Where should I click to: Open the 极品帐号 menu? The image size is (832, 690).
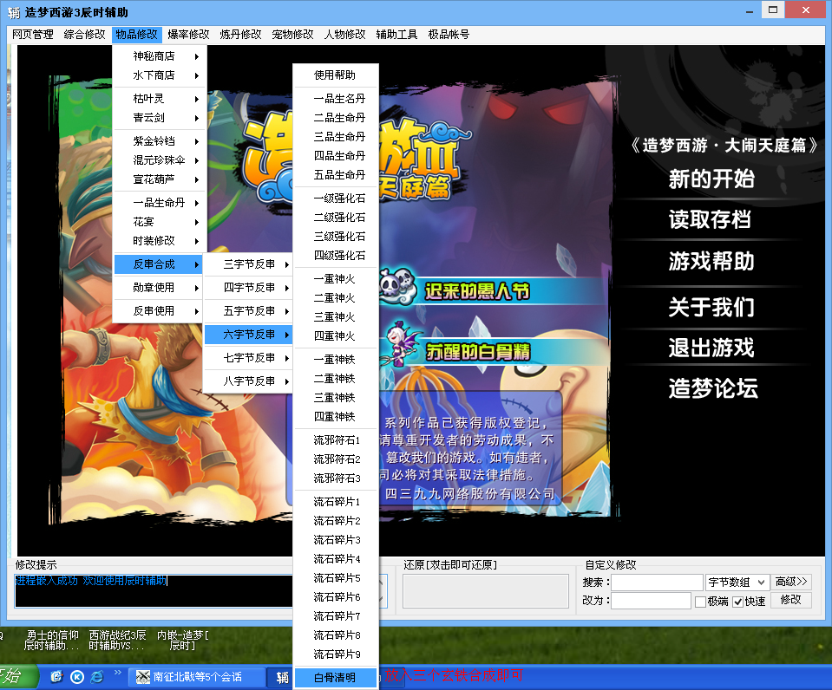click(x=449, y=35)
